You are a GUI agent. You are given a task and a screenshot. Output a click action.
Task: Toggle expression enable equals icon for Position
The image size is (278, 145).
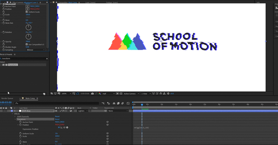tap(59, 127)
